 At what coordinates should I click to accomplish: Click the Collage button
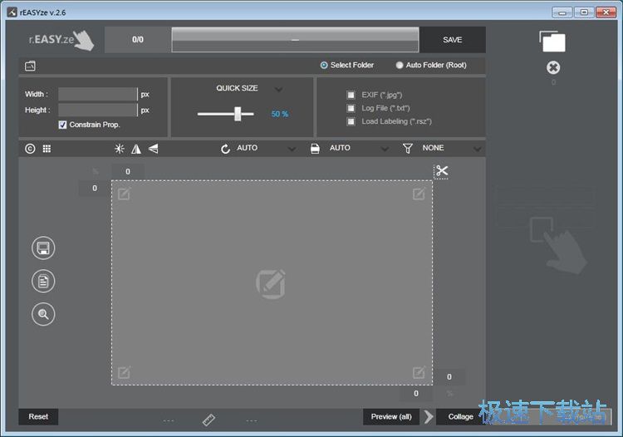coord(460,417)
